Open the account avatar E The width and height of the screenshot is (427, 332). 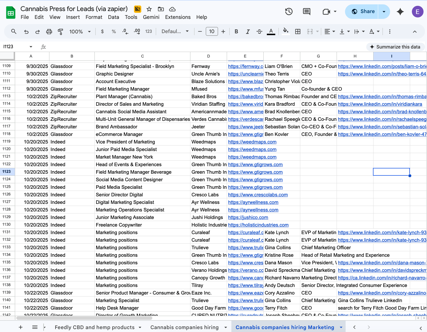point(417,12)
